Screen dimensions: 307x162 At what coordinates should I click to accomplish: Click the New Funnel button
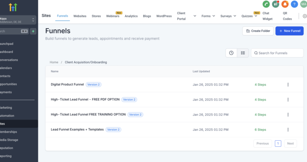tap(290, 31)
